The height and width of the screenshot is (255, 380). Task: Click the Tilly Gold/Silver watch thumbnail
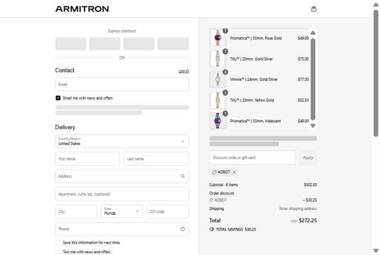pos(218,59)
